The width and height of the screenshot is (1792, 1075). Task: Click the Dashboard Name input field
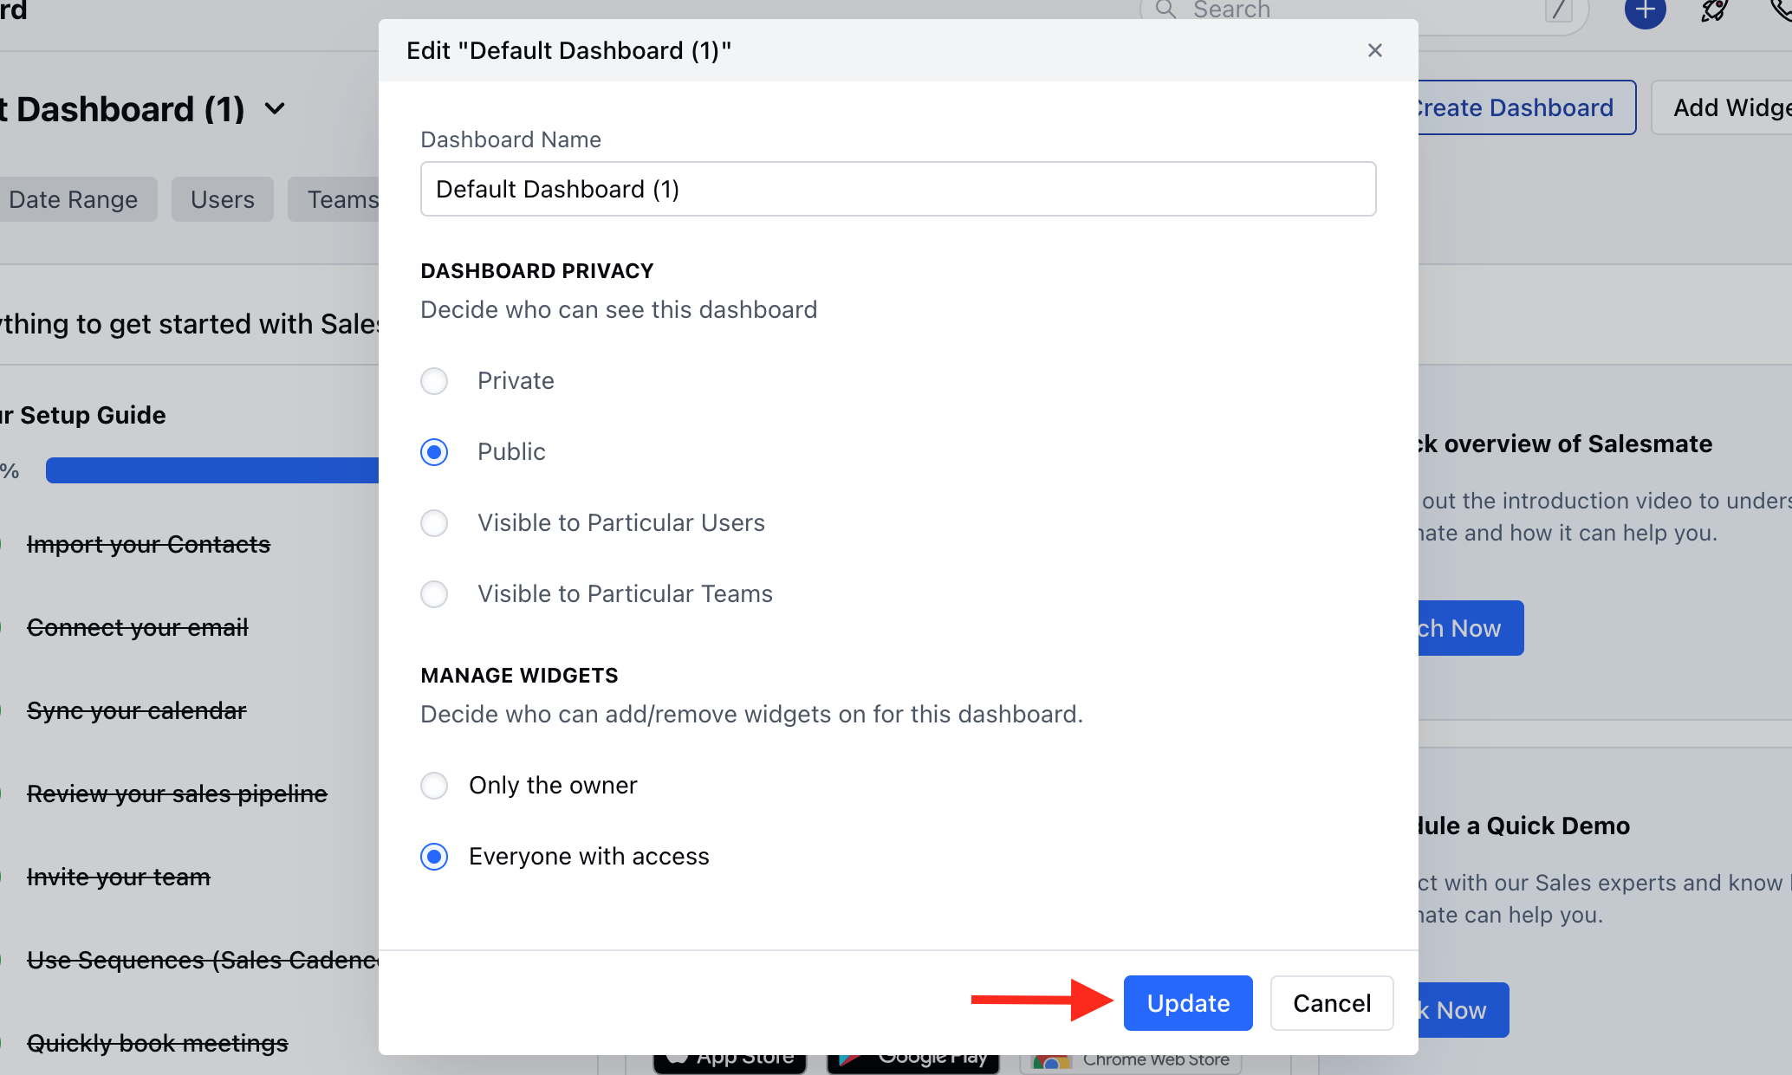(898, 189)
